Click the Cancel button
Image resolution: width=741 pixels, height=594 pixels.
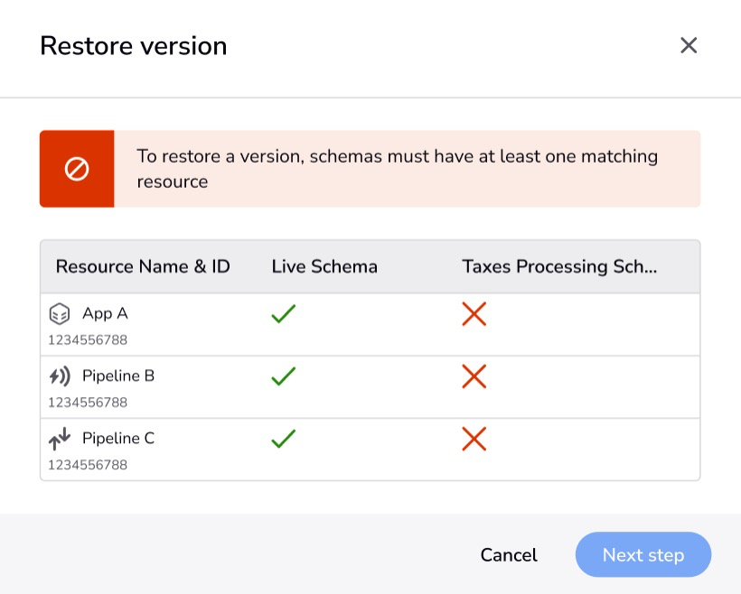(509, 555)
